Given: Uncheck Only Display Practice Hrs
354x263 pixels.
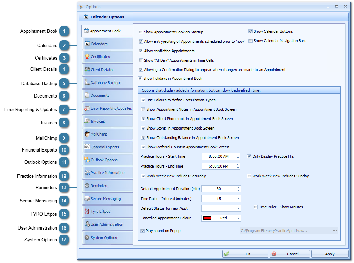Looking at the screenshot, I should 249,156.
